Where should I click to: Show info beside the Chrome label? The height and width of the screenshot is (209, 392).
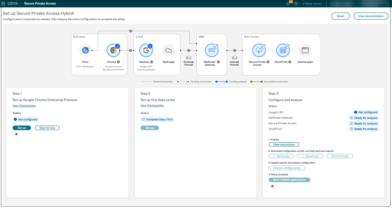119,62
